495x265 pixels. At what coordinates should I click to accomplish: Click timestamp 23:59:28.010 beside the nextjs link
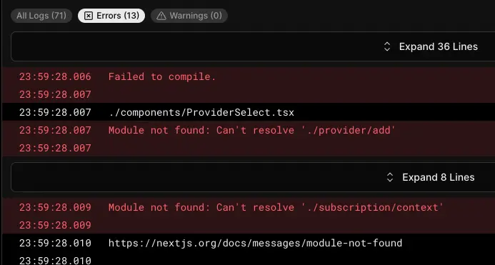pos(55,243)
